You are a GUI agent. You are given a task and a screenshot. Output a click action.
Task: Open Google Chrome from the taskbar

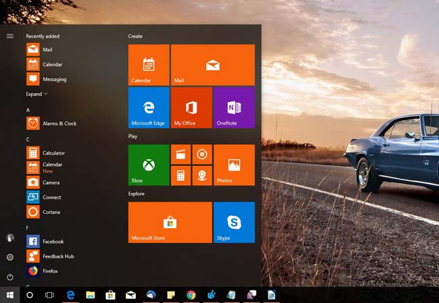(x=191, y=295)
